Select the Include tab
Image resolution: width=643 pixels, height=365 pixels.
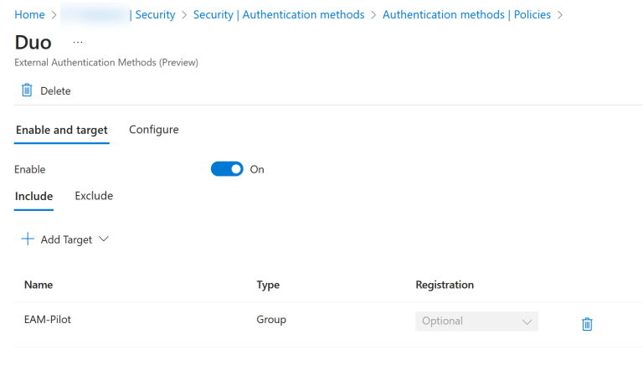[33, 196]
